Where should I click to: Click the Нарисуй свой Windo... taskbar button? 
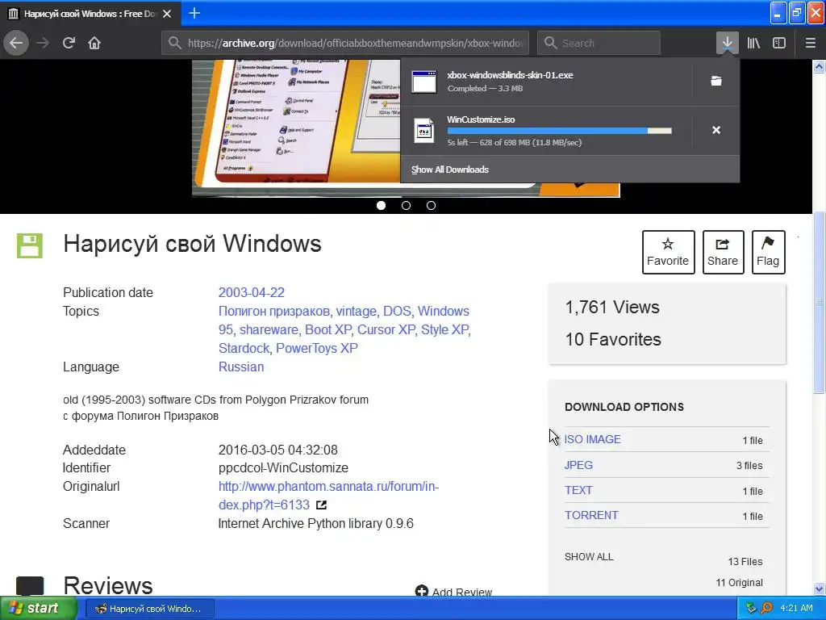pos(150,609)
